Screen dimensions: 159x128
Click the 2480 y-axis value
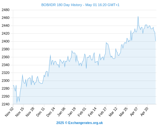[5, 10]
